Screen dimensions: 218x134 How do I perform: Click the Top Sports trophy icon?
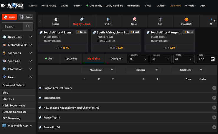point(4,53)
